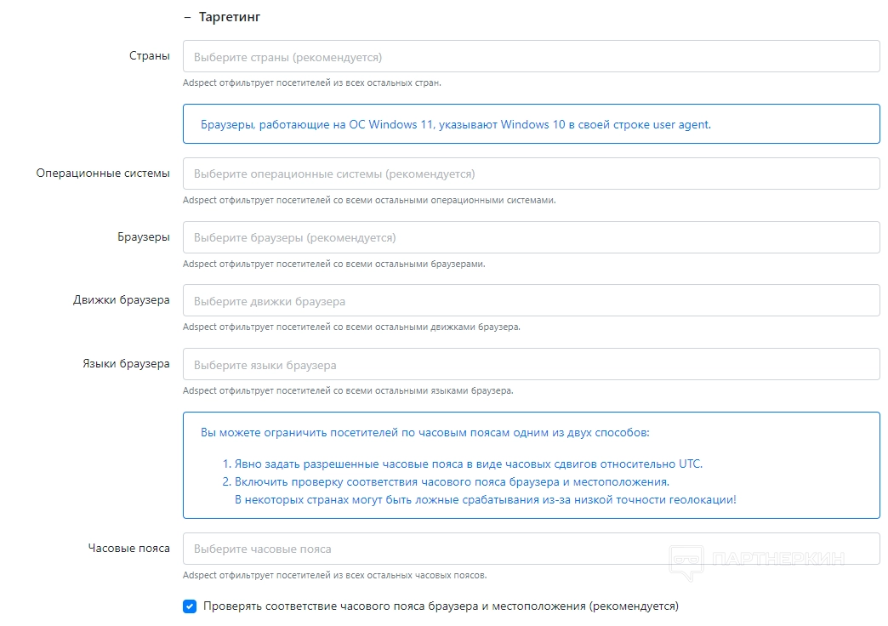Click the 'Проверять соответствие часового пояса' label text

coord(441,606)
